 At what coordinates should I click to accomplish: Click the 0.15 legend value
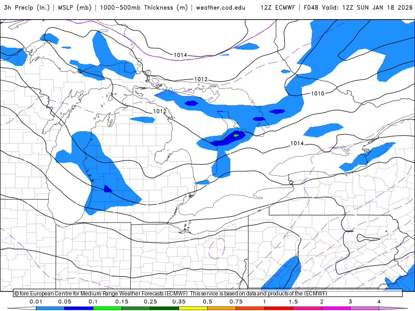coord(122,302)
